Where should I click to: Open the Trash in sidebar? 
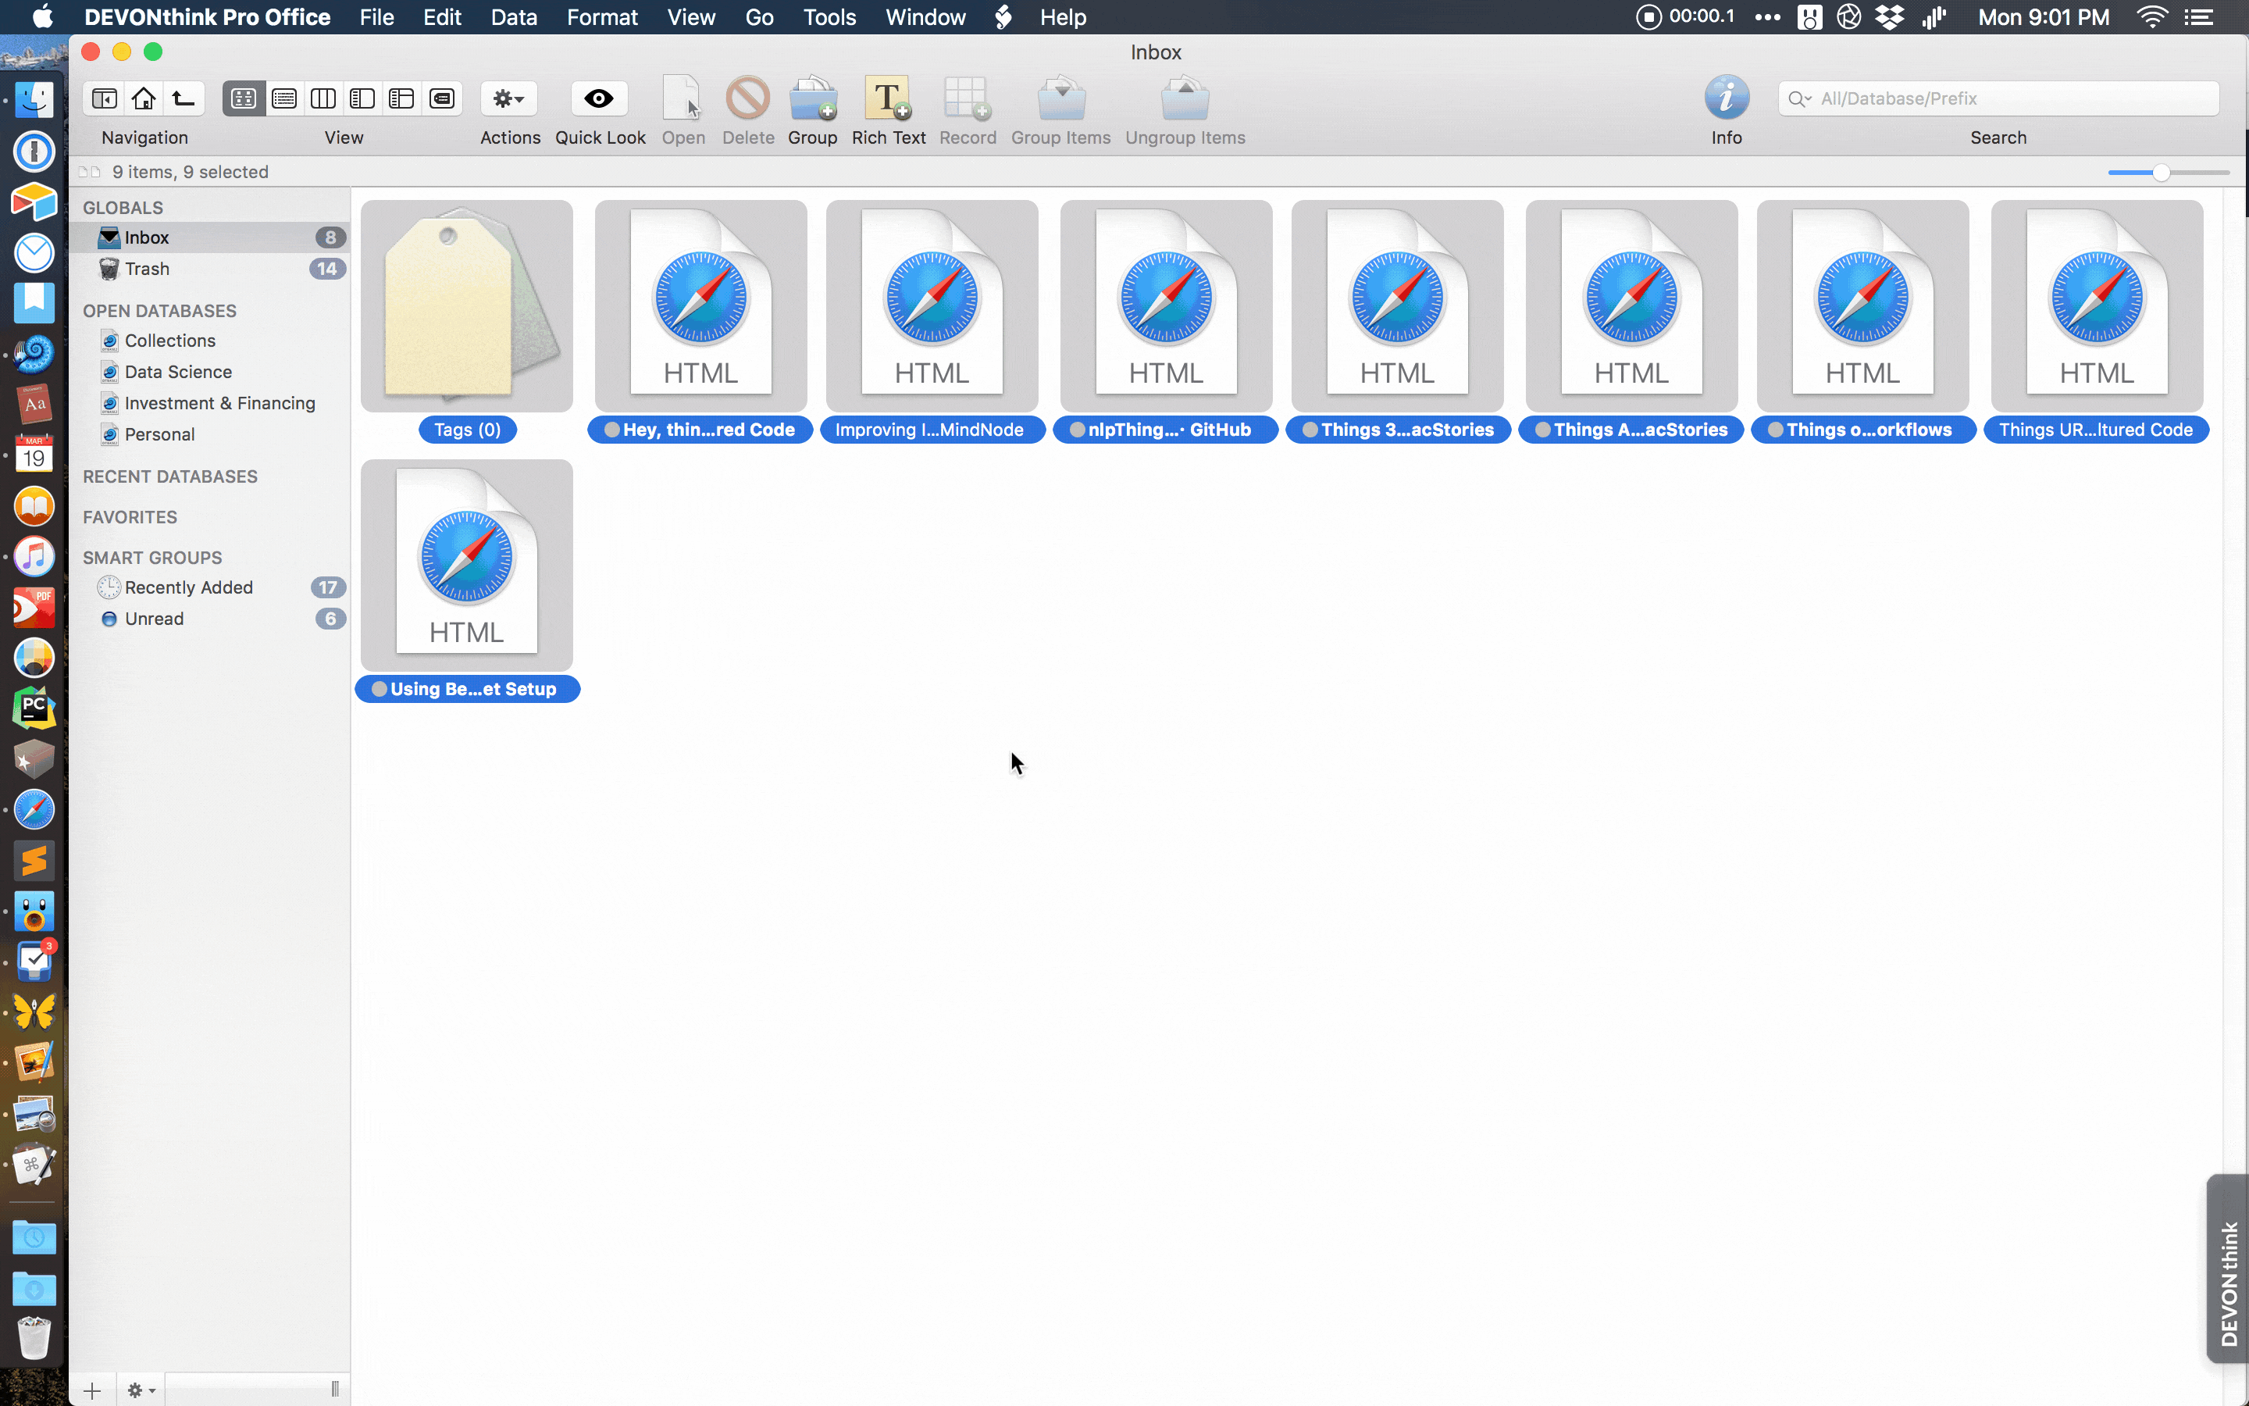(x=147, y=269)
